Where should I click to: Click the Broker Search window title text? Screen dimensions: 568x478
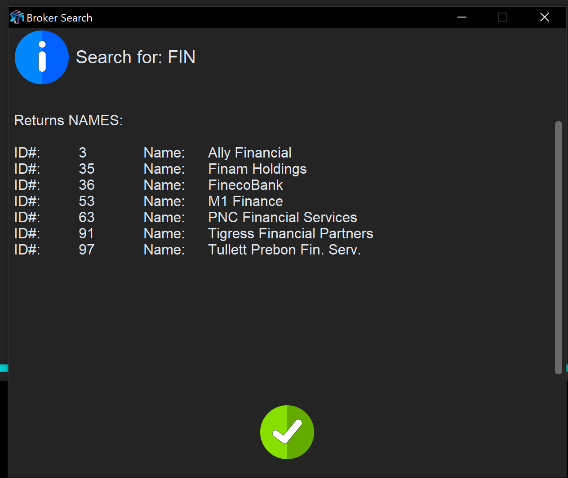(59, 18)
